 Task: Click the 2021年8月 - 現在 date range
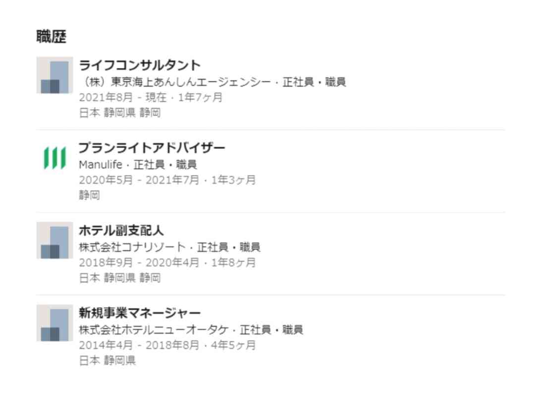[123, 97]
